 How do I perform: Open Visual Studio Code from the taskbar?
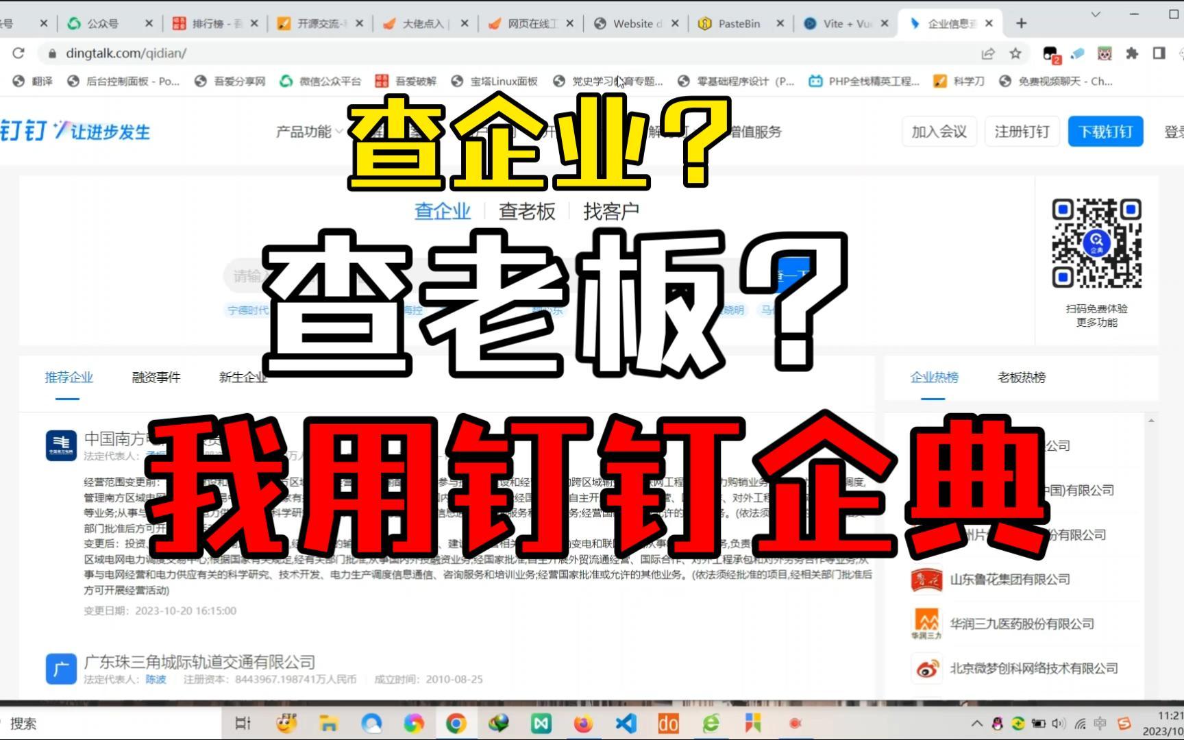(626, 723)
